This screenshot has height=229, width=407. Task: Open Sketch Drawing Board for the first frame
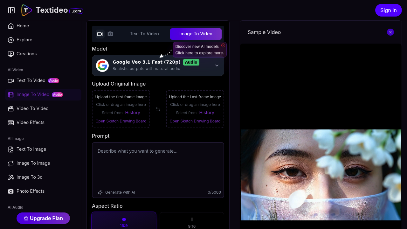(121, 121)
